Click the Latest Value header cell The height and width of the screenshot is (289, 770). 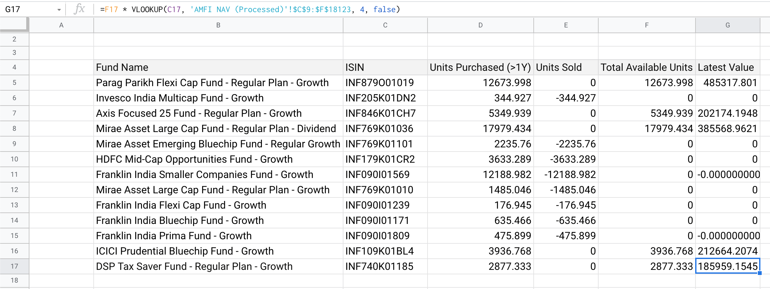point(728,67)
